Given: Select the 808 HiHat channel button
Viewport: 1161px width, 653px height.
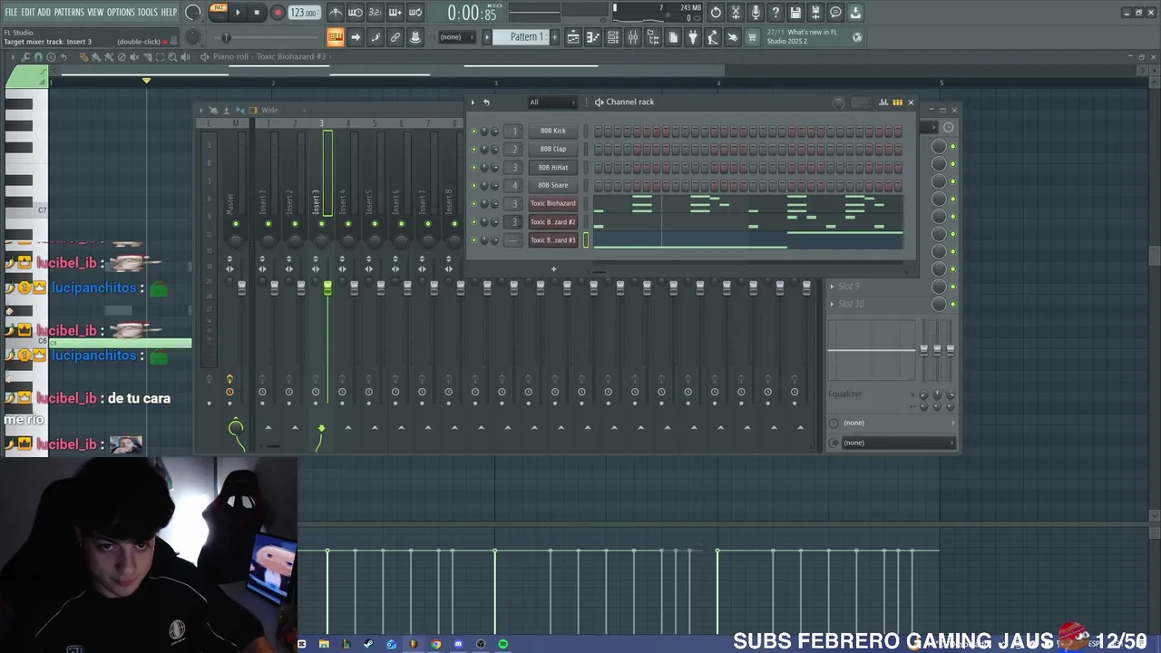Looking at the screenshot, I should coord(552,167).
